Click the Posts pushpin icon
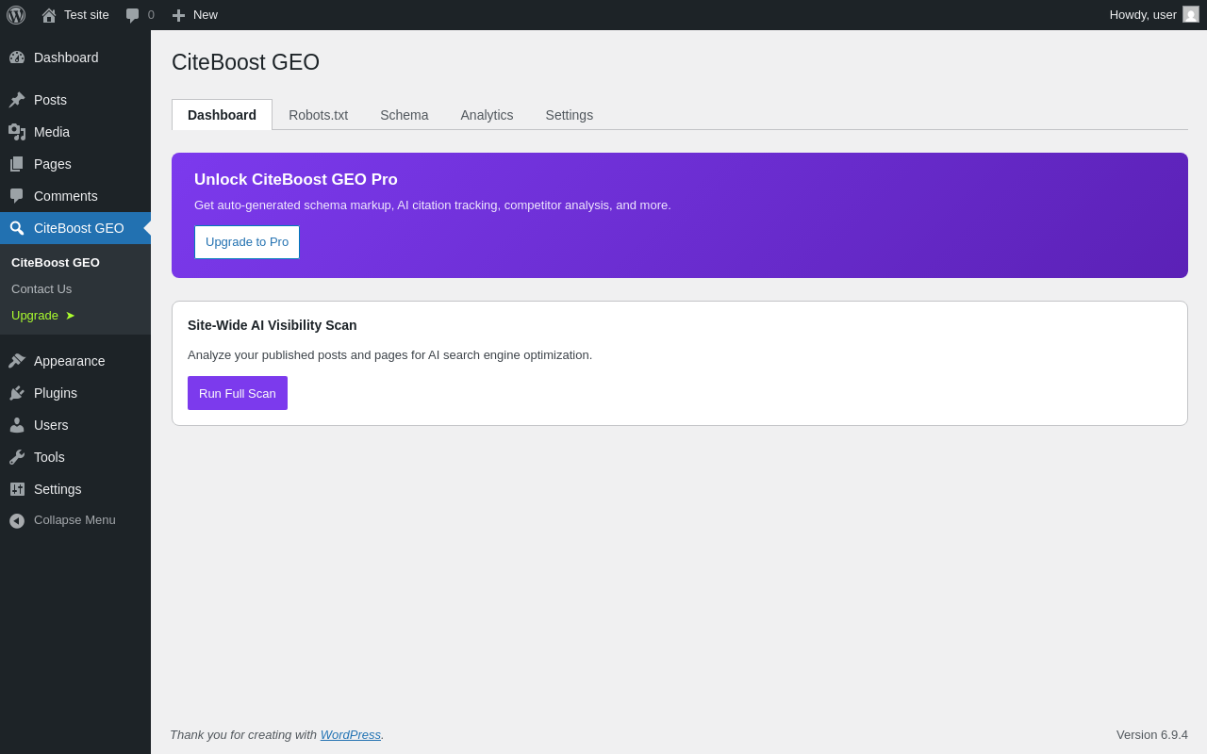Viewport: 1207px width, 754px height. (17, 100)
